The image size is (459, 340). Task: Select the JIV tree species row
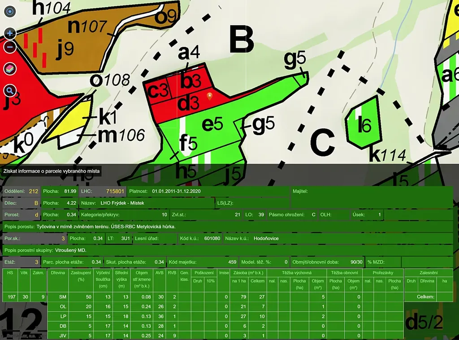pyautogui.click(x=63, y=335)
